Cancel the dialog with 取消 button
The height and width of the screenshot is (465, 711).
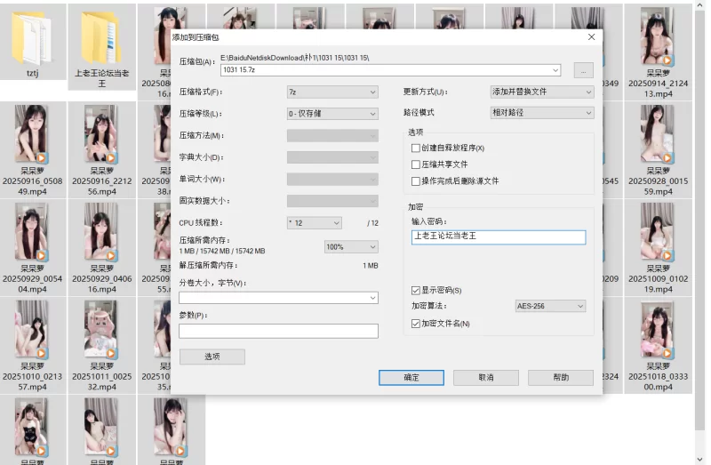point(486,378)
